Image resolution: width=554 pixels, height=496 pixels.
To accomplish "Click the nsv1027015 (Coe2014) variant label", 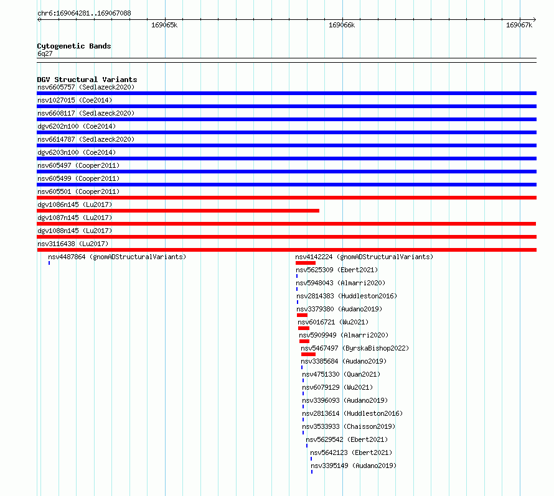I will click(75, 100).
